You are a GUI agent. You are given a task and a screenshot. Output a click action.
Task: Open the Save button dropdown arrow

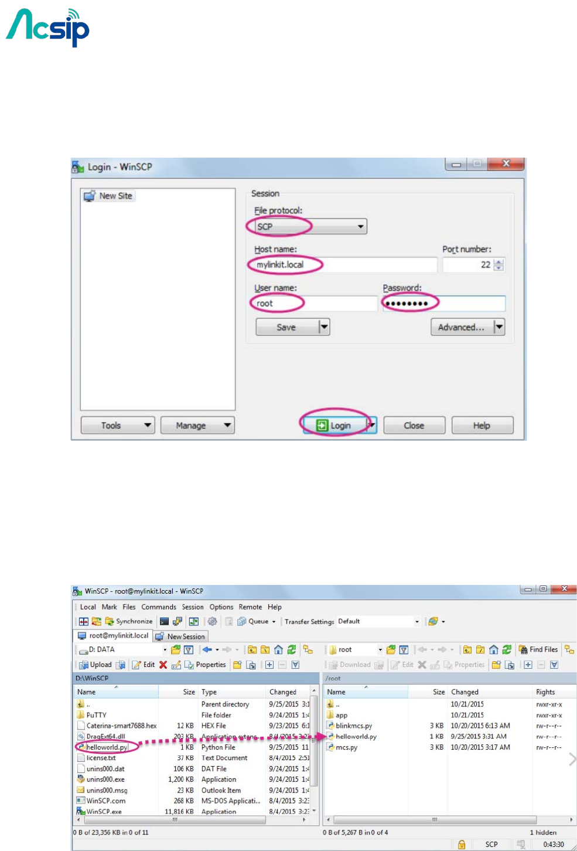[324, 327]
